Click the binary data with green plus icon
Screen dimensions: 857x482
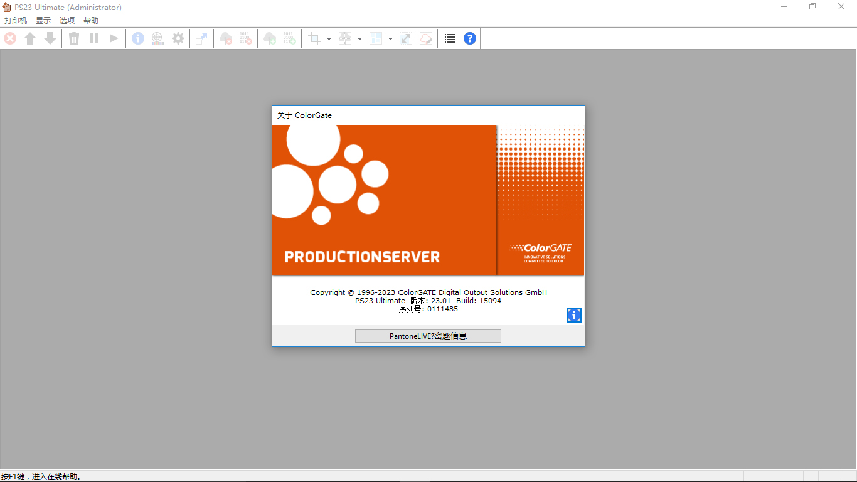click(289, 38)
